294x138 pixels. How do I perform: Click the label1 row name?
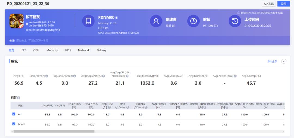point(22,124)
